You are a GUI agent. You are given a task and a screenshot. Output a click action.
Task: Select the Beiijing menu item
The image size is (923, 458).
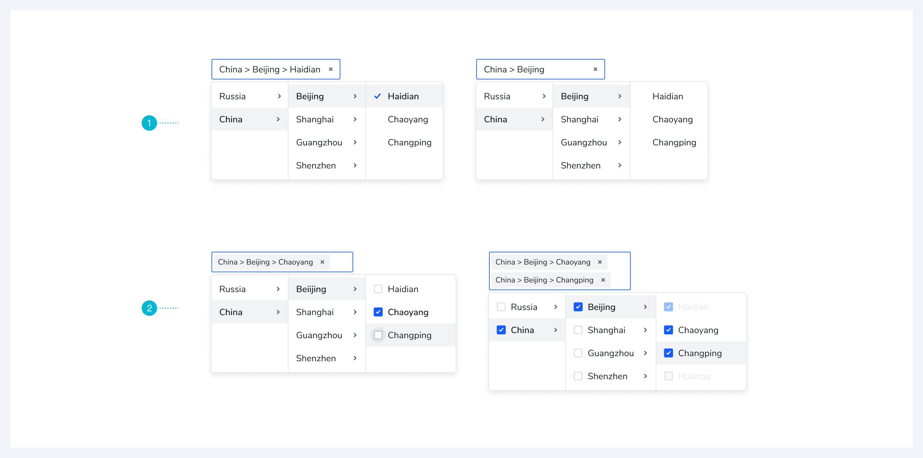coord(311,289)
